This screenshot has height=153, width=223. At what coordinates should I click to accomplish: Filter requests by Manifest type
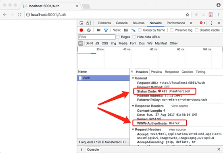pyautogui.click(x=161, y=43)
